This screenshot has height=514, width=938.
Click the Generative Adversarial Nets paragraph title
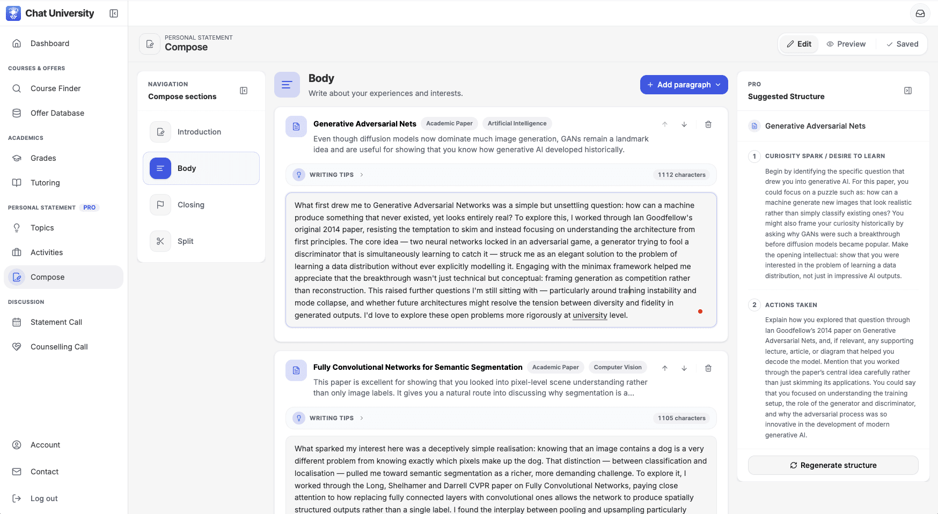365,124
